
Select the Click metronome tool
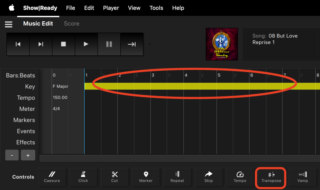pyautogui.click(x=83, y=177)
